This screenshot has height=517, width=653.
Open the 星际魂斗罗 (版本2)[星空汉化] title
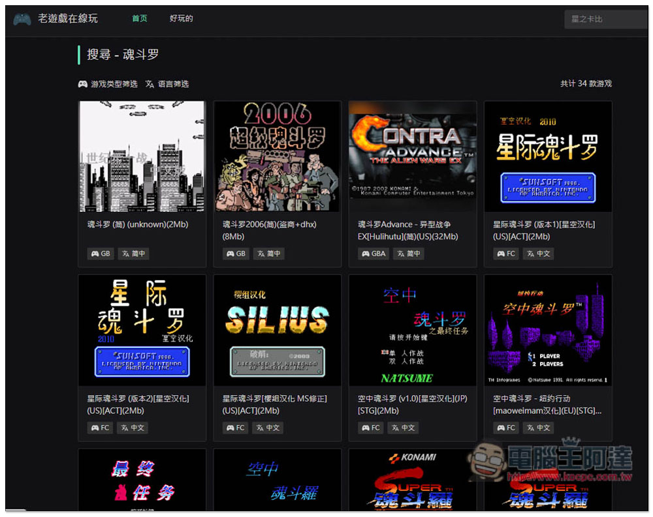pos(138,404)
